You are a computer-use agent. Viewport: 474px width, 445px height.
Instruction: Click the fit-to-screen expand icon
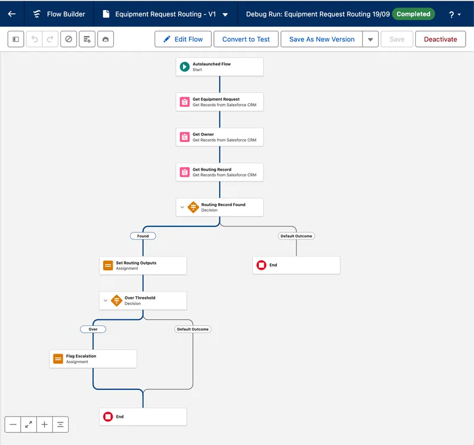coord(28,424)
